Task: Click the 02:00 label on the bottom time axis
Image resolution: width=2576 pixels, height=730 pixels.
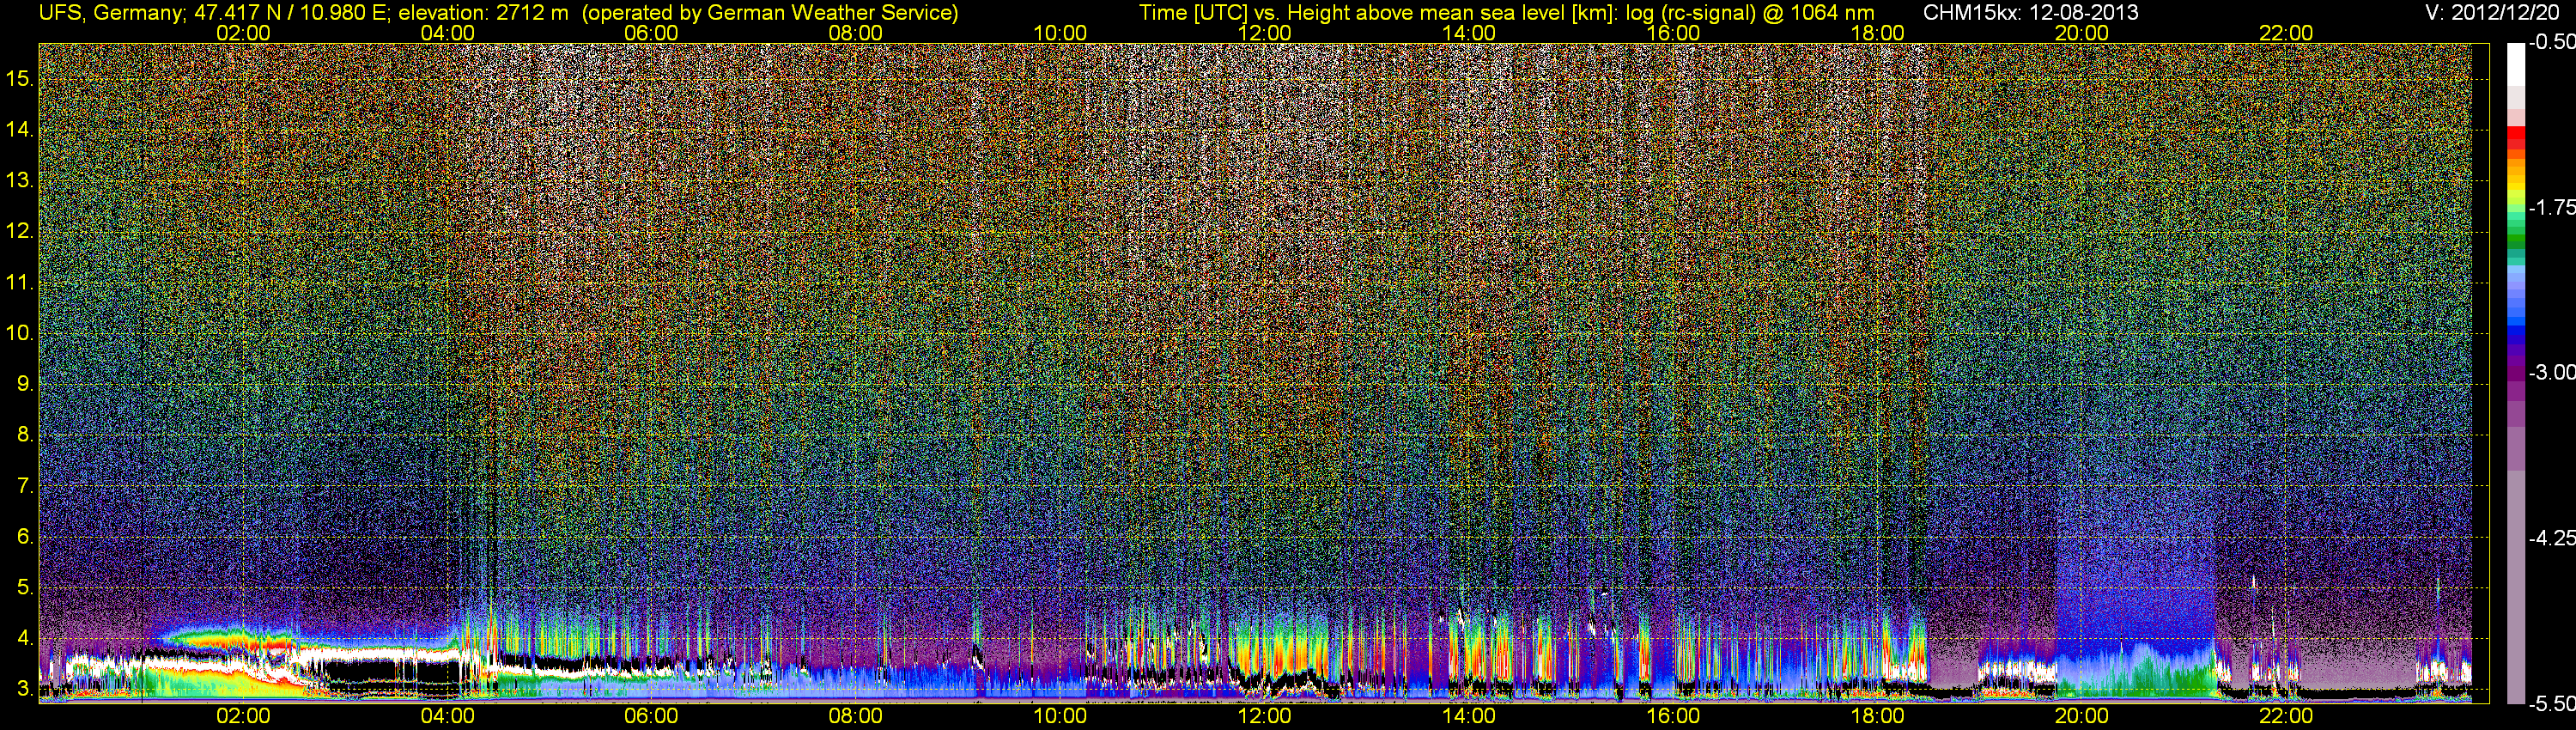Action: (243, 716)
